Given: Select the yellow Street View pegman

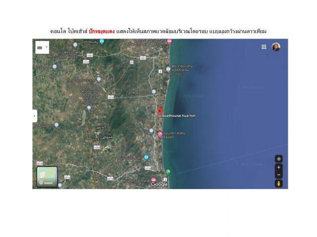Looking at the screenshot, I should (279, 184).
